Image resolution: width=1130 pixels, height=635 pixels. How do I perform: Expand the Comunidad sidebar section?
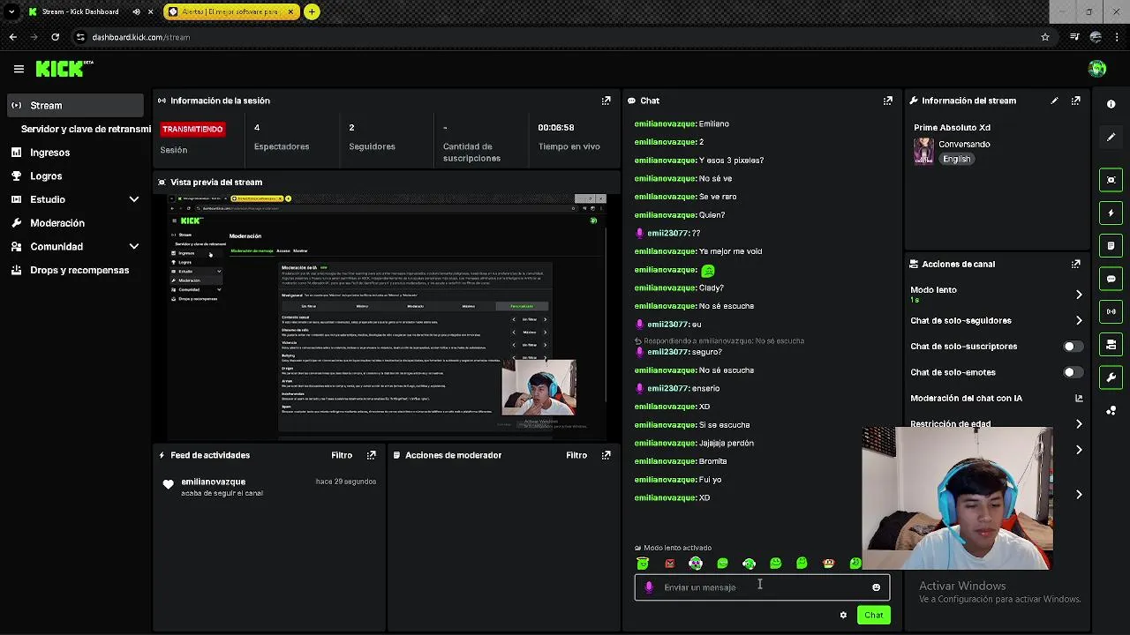pos(134,247)
